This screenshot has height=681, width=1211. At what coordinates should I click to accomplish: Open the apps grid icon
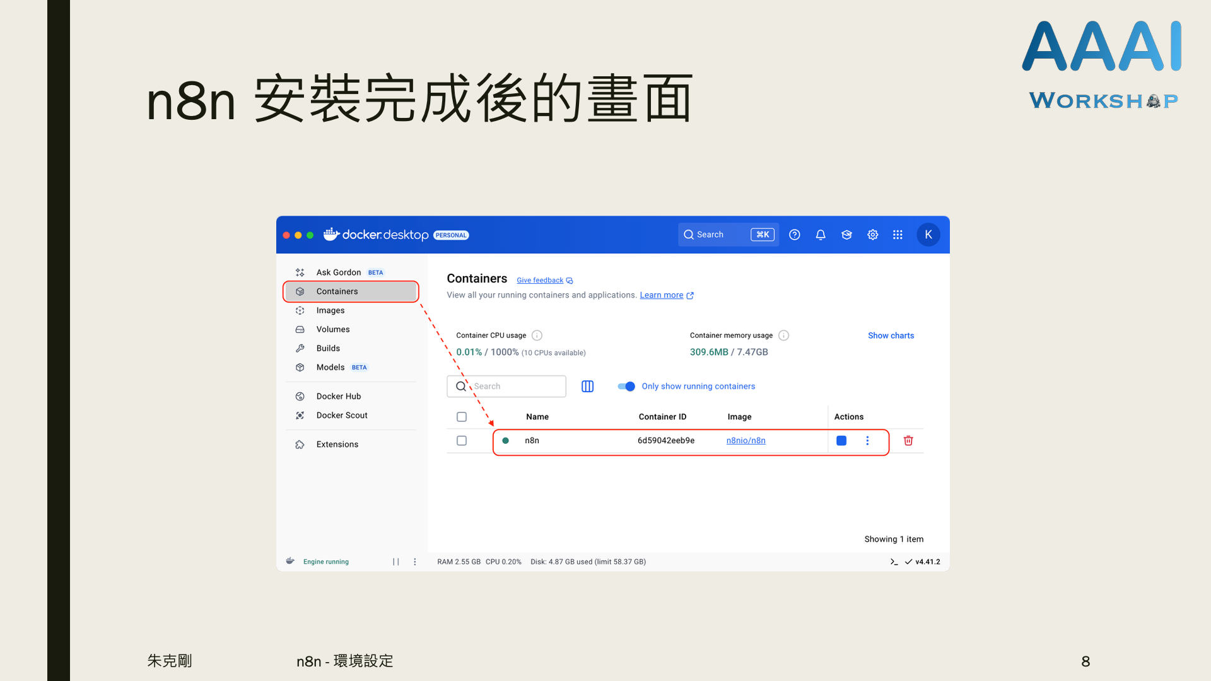coord(898,235)
